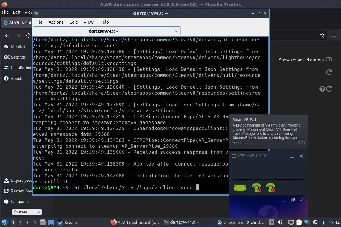Click the blue exclamation tray icon beside the clock
Viewport: 341px width, 227px height.
323,222
